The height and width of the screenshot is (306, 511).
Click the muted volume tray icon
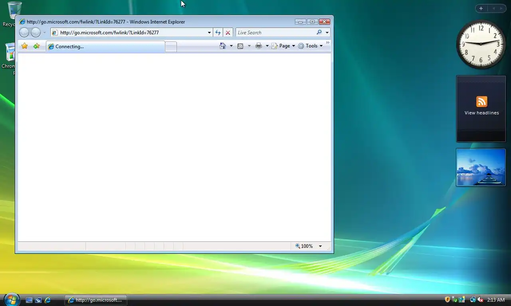[480, 300]
